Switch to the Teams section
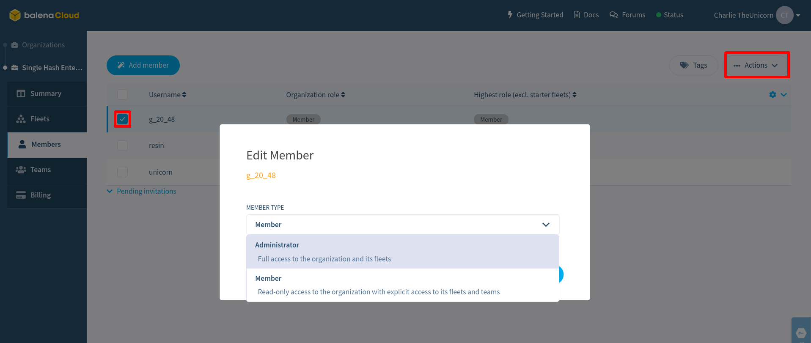Viewport: 811px width, 343px height. coord(20,170)
